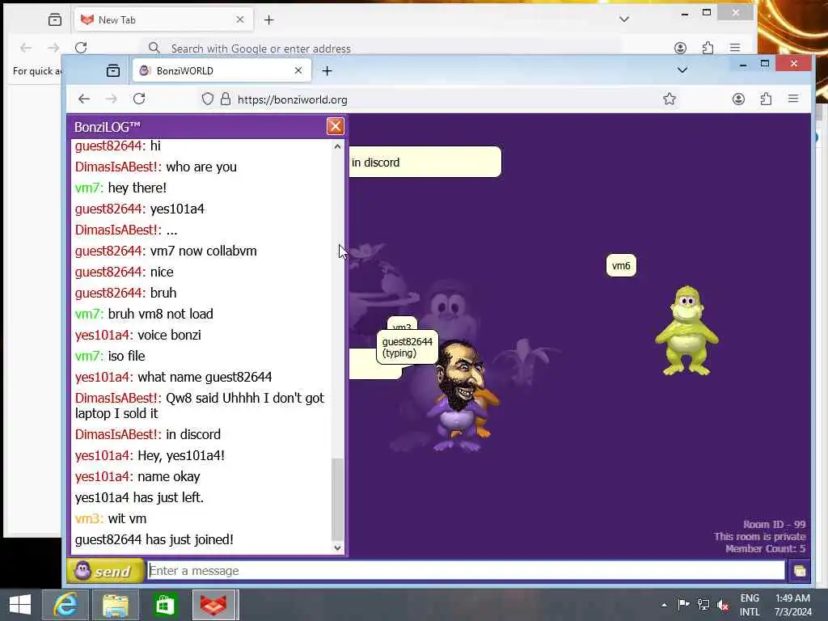The image size is (828, 621).
Task: Open extensions icon in BonziWORLD window
Action: [x=766, y=99]
